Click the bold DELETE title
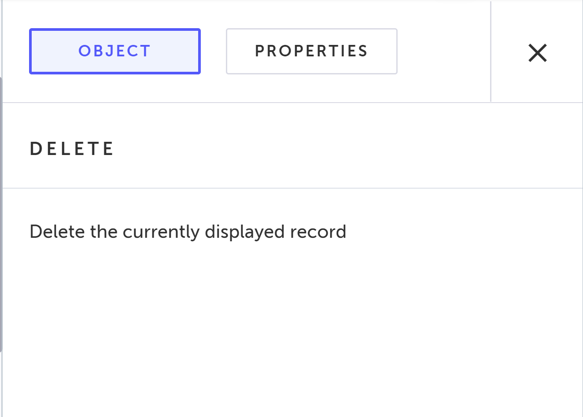 [72, 149]
